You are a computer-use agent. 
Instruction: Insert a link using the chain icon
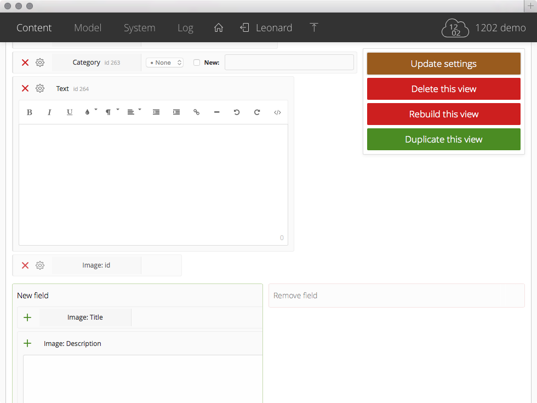[196, 112]
